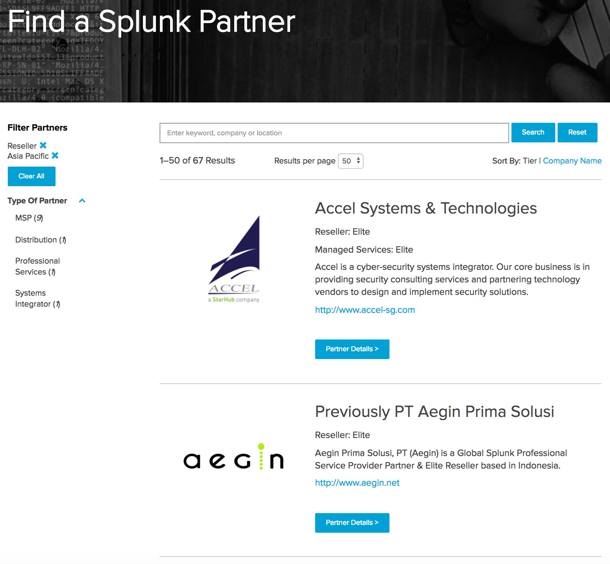
Task: View Partner Details for Aegin Prima Solusi
Action: point(352,523)
